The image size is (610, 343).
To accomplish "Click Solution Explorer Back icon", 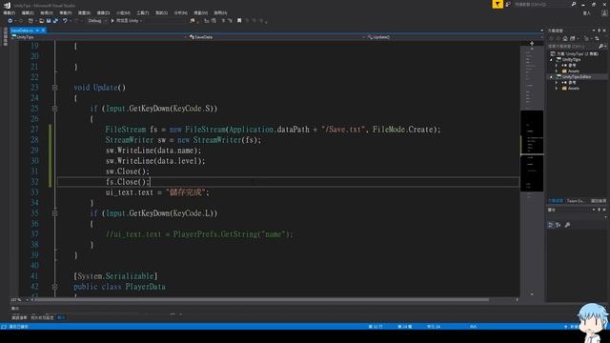I will tap(551, 38).
